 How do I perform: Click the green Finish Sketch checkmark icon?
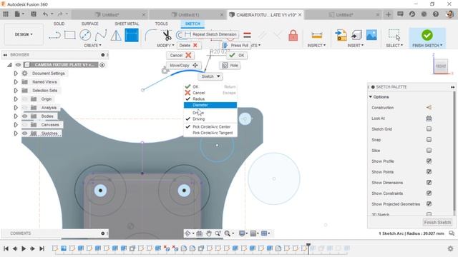[427, 35]
